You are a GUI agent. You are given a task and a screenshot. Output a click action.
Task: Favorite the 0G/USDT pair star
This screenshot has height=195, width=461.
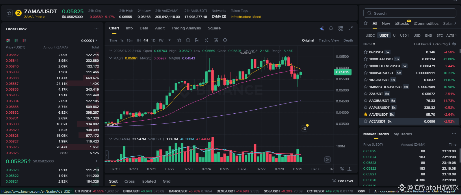click(366, 52)
